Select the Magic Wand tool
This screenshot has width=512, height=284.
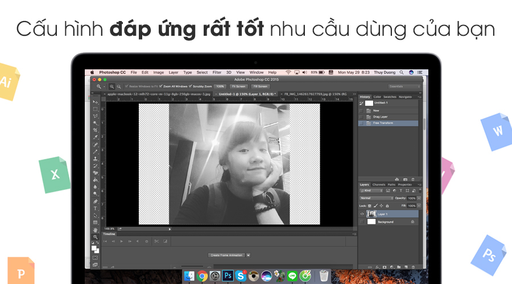(x=95, y=123)
